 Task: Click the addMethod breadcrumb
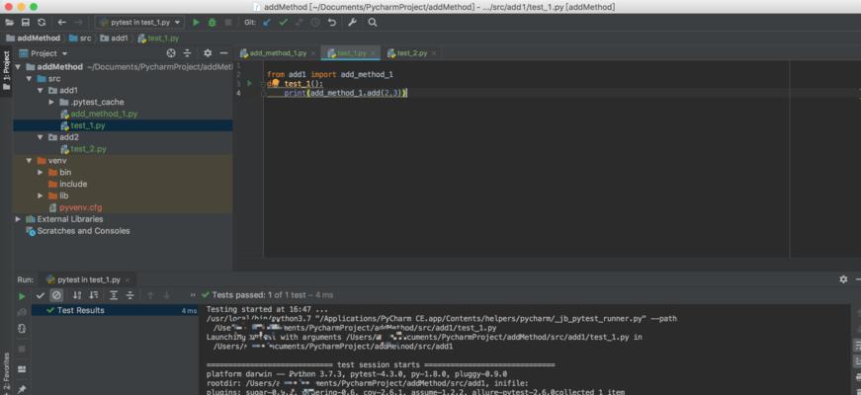tap(33, 39)
